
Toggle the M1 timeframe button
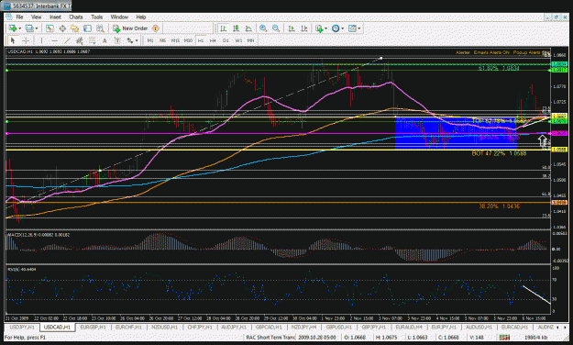(x=150, y=40)
